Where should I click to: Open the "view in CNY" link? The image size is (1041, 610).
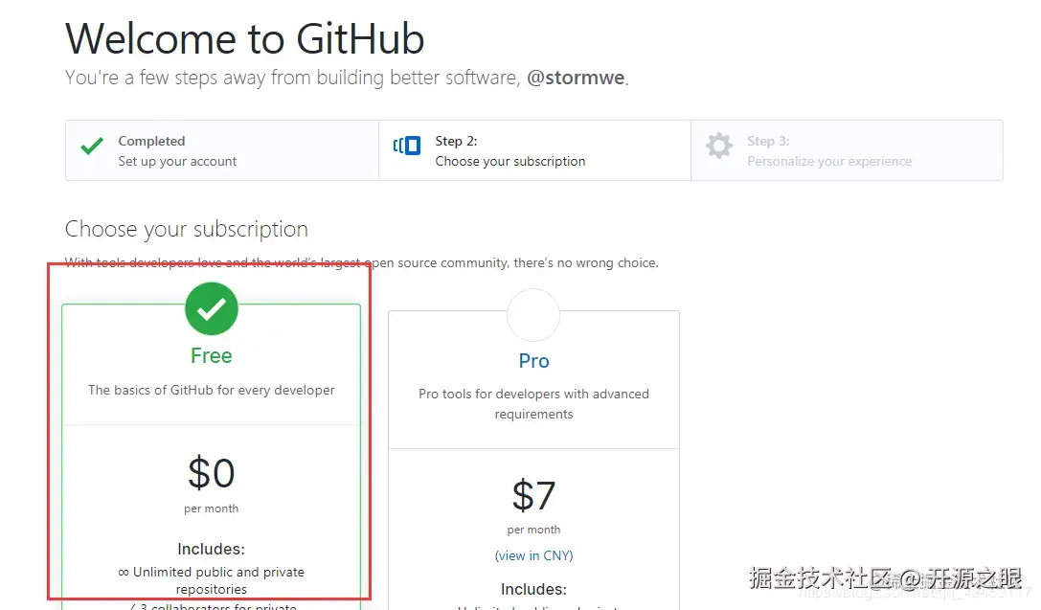533,555
